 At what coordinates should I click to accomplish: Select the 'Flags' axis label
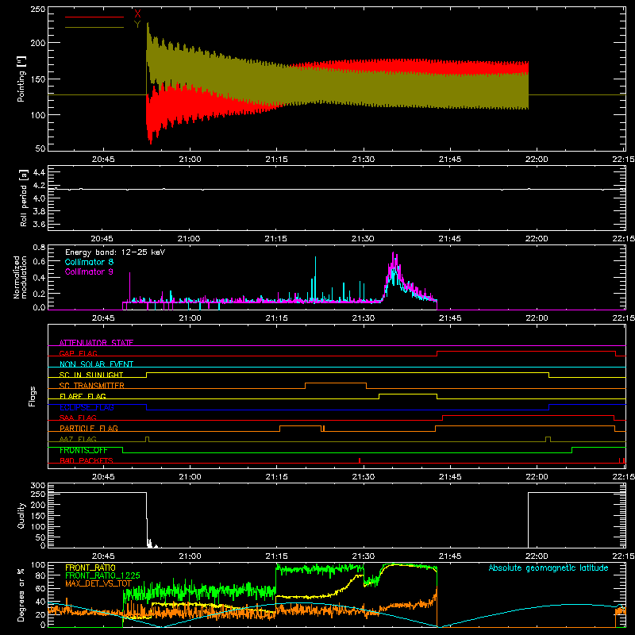coord(32,396)
